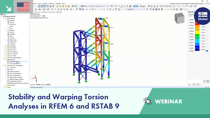Expand the Special Objects folder

4,46
